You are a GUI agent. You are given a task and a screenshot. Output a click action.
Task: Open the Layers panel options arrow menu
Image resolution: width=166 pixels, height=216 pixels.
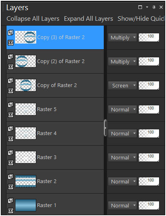[x=147, y=7]
